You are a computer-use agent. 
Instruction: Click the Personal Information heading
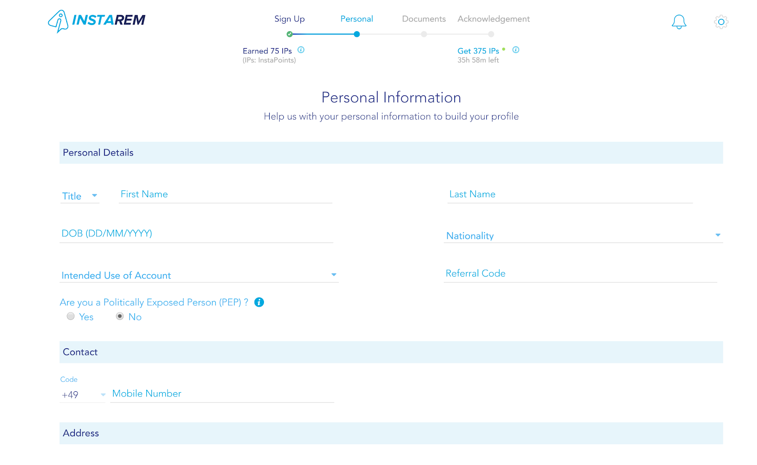(x=391, y=97)
